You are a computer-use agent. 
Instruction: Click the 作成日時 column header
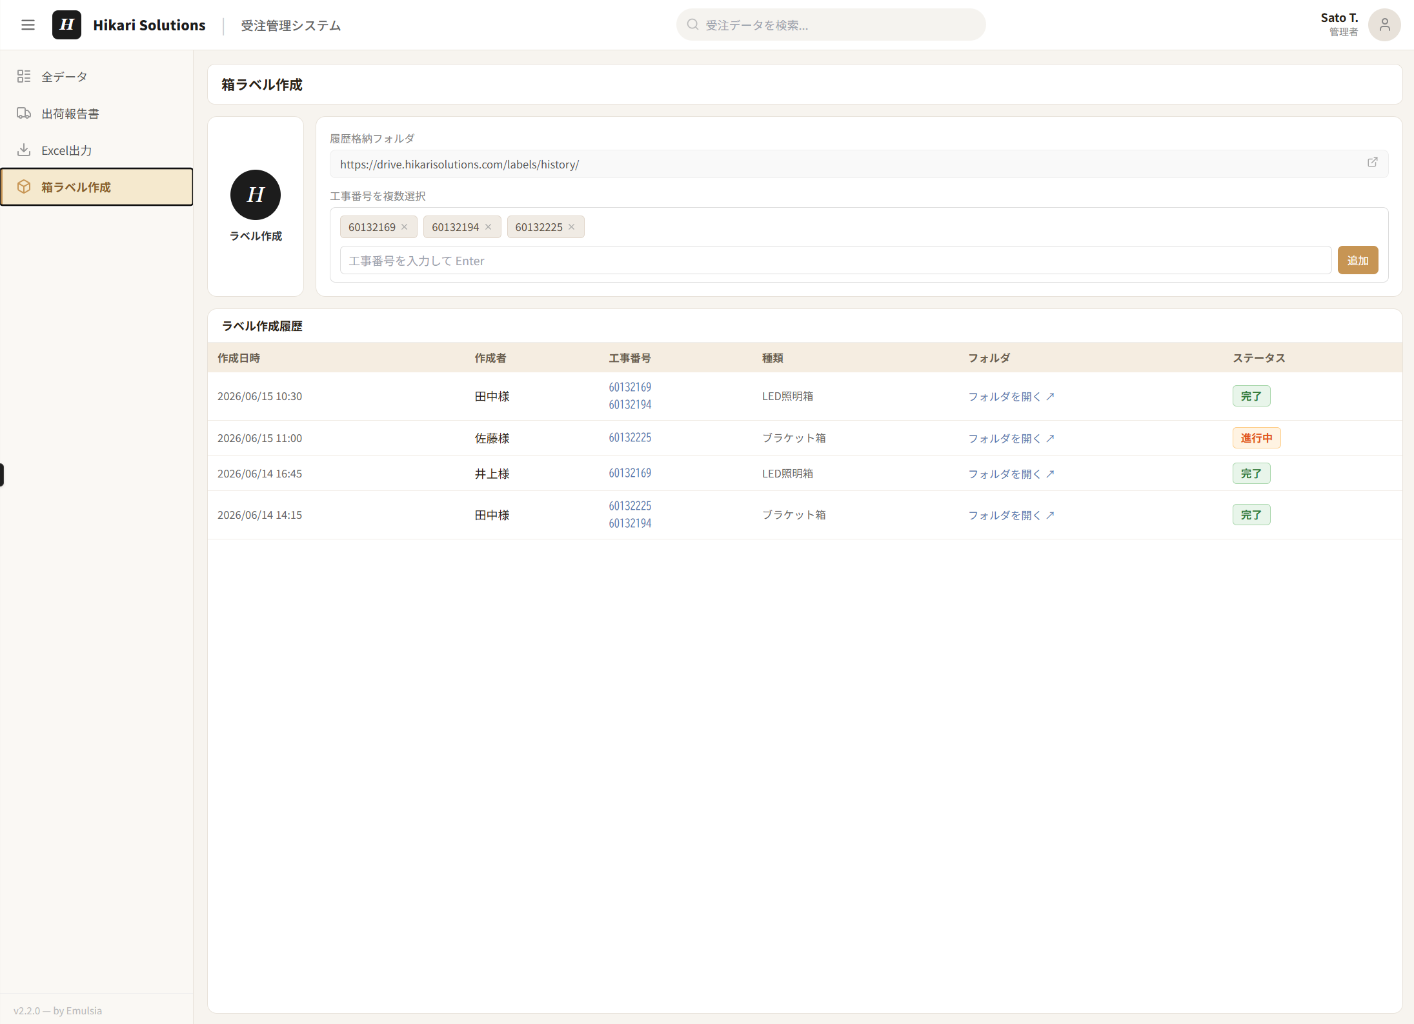coord(239,358)
